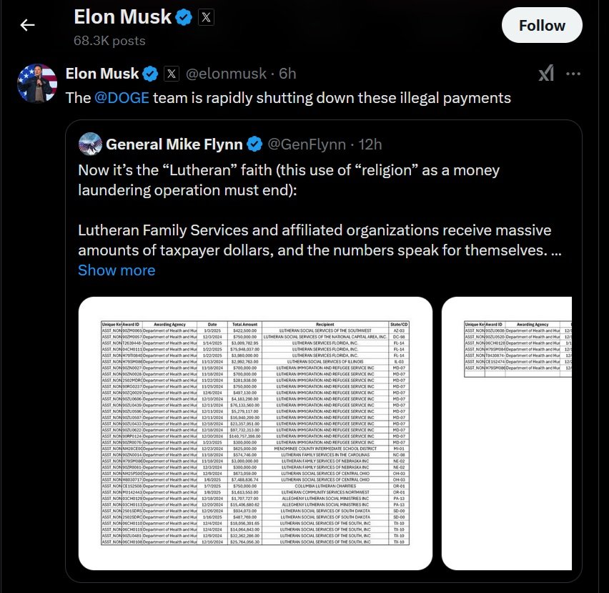Click General Mike Flynn's avatar
609x593 pixels.
(x=90, y=144)
